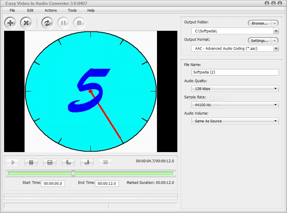Mark start point with left bracket icon
Screen dimensions: 287x213
[x=68, y=162]
